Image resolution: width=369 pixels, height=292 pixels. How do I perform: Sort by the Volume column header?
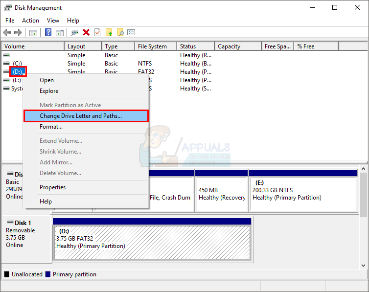point(33,46)
